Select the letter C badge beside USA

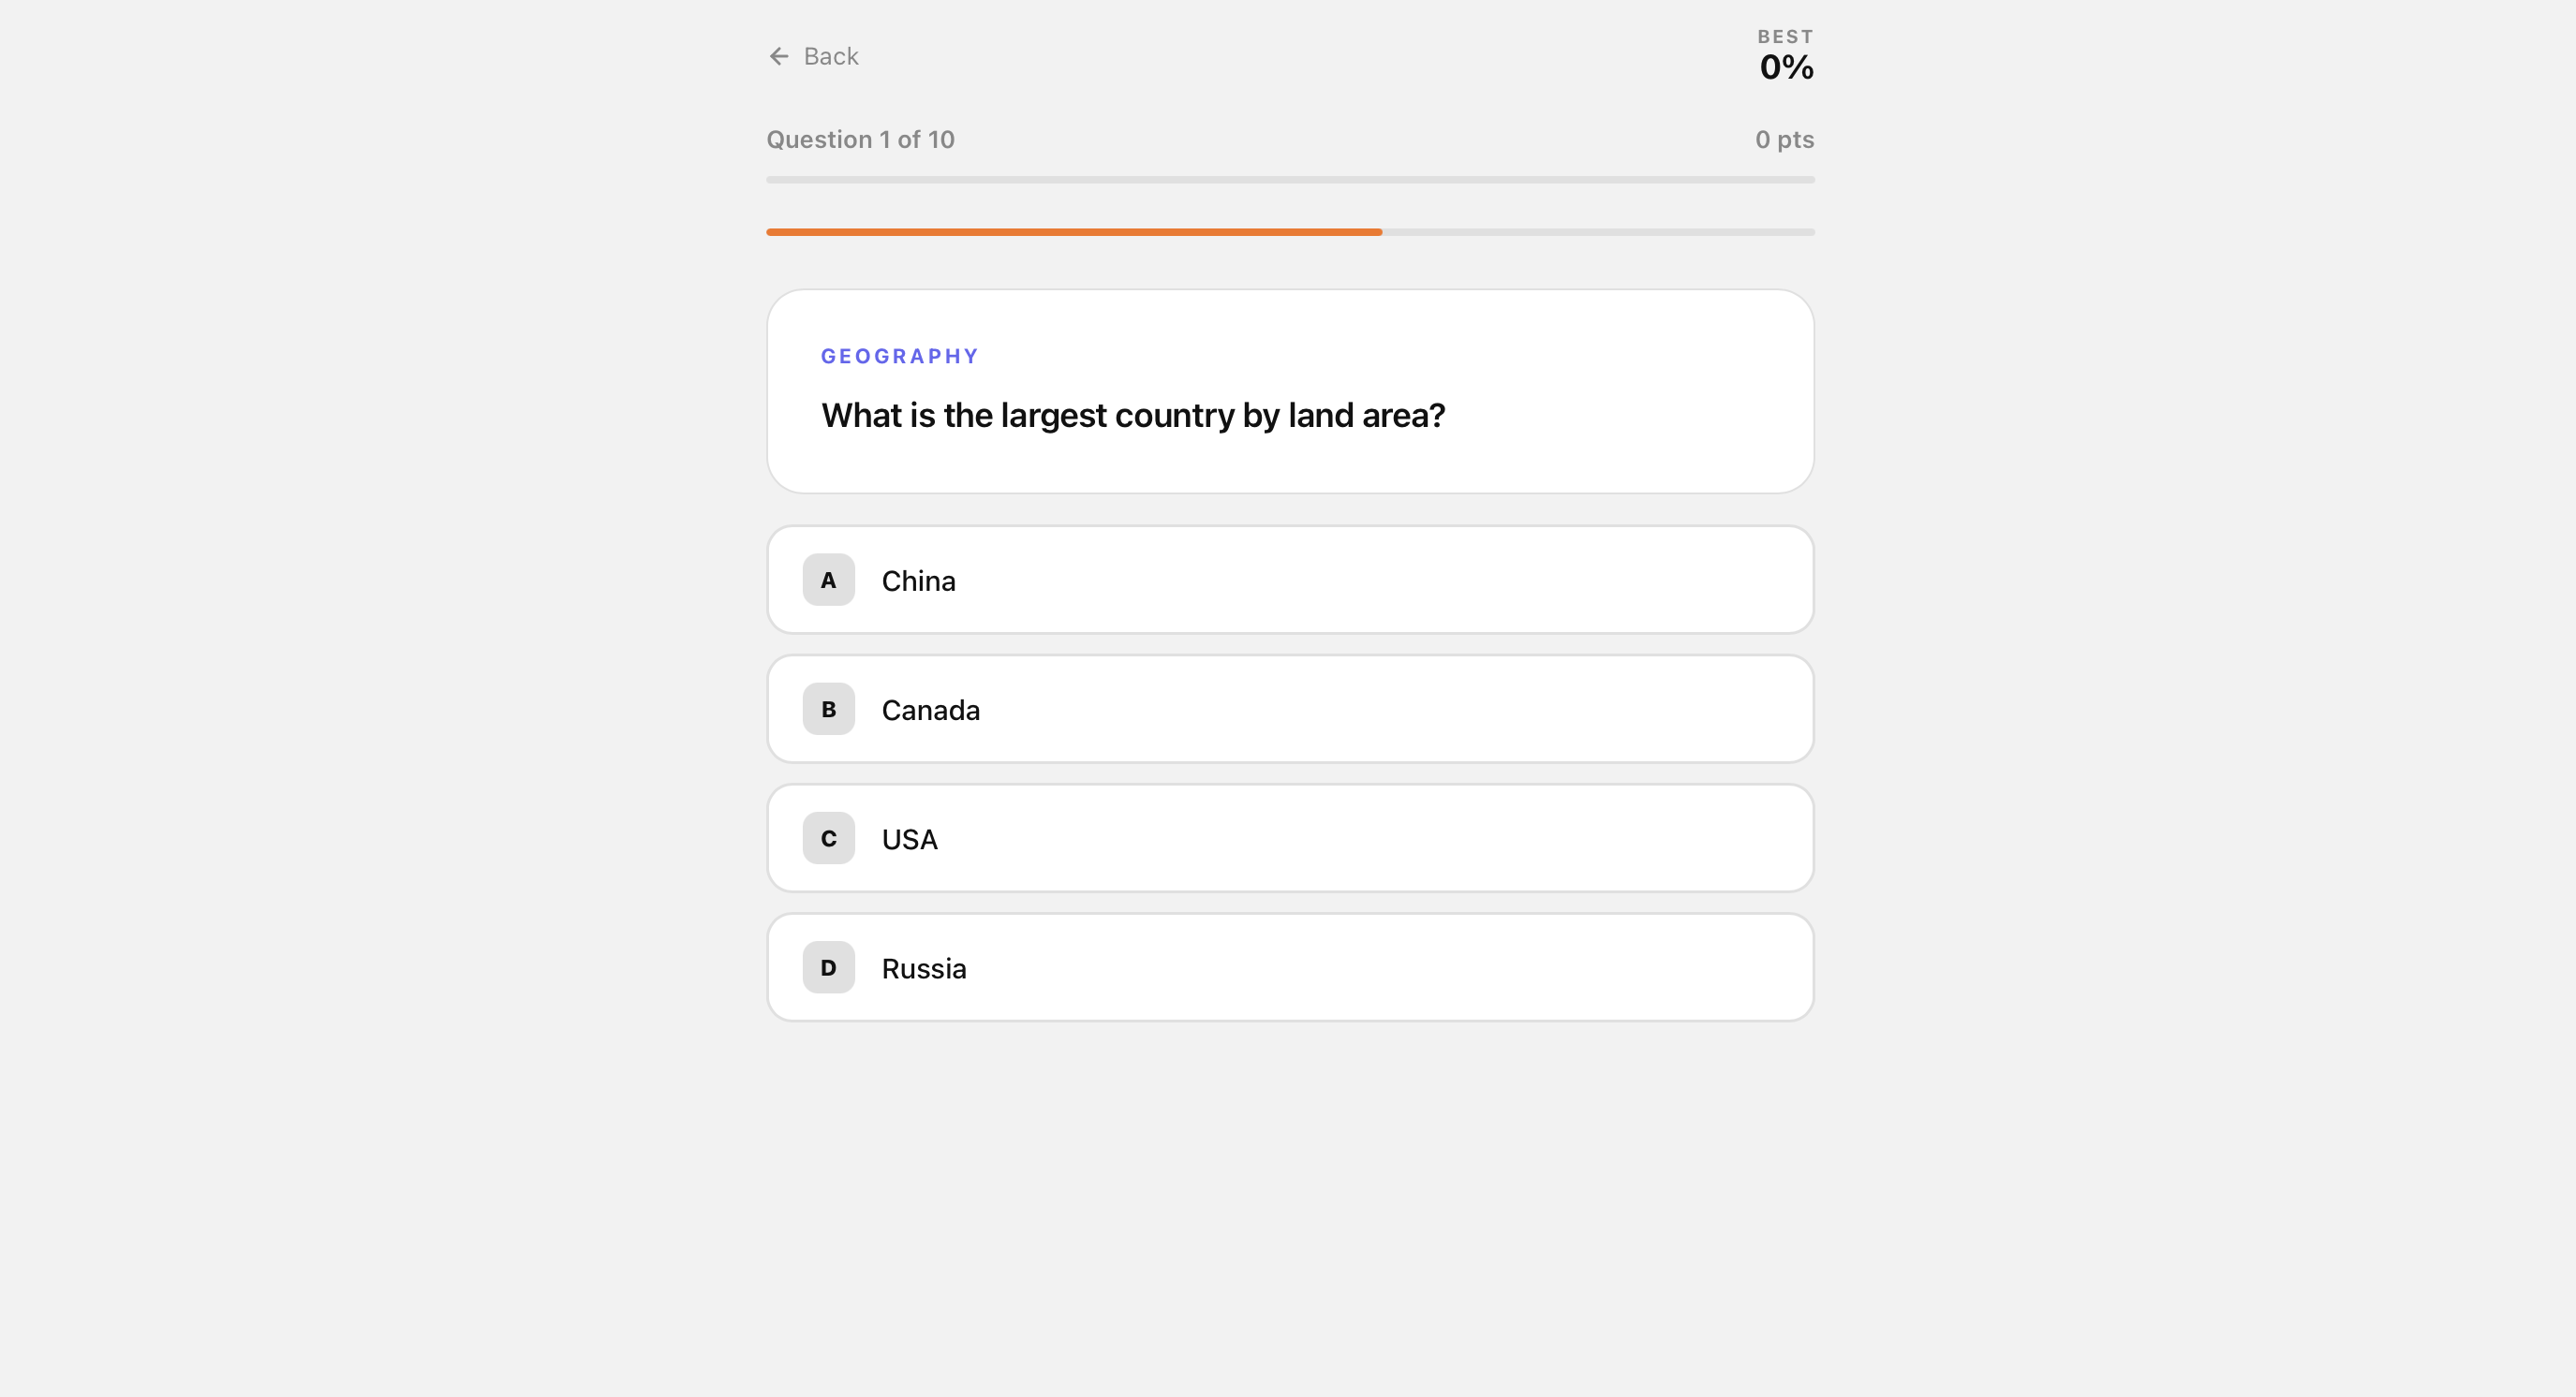(827, 838)
